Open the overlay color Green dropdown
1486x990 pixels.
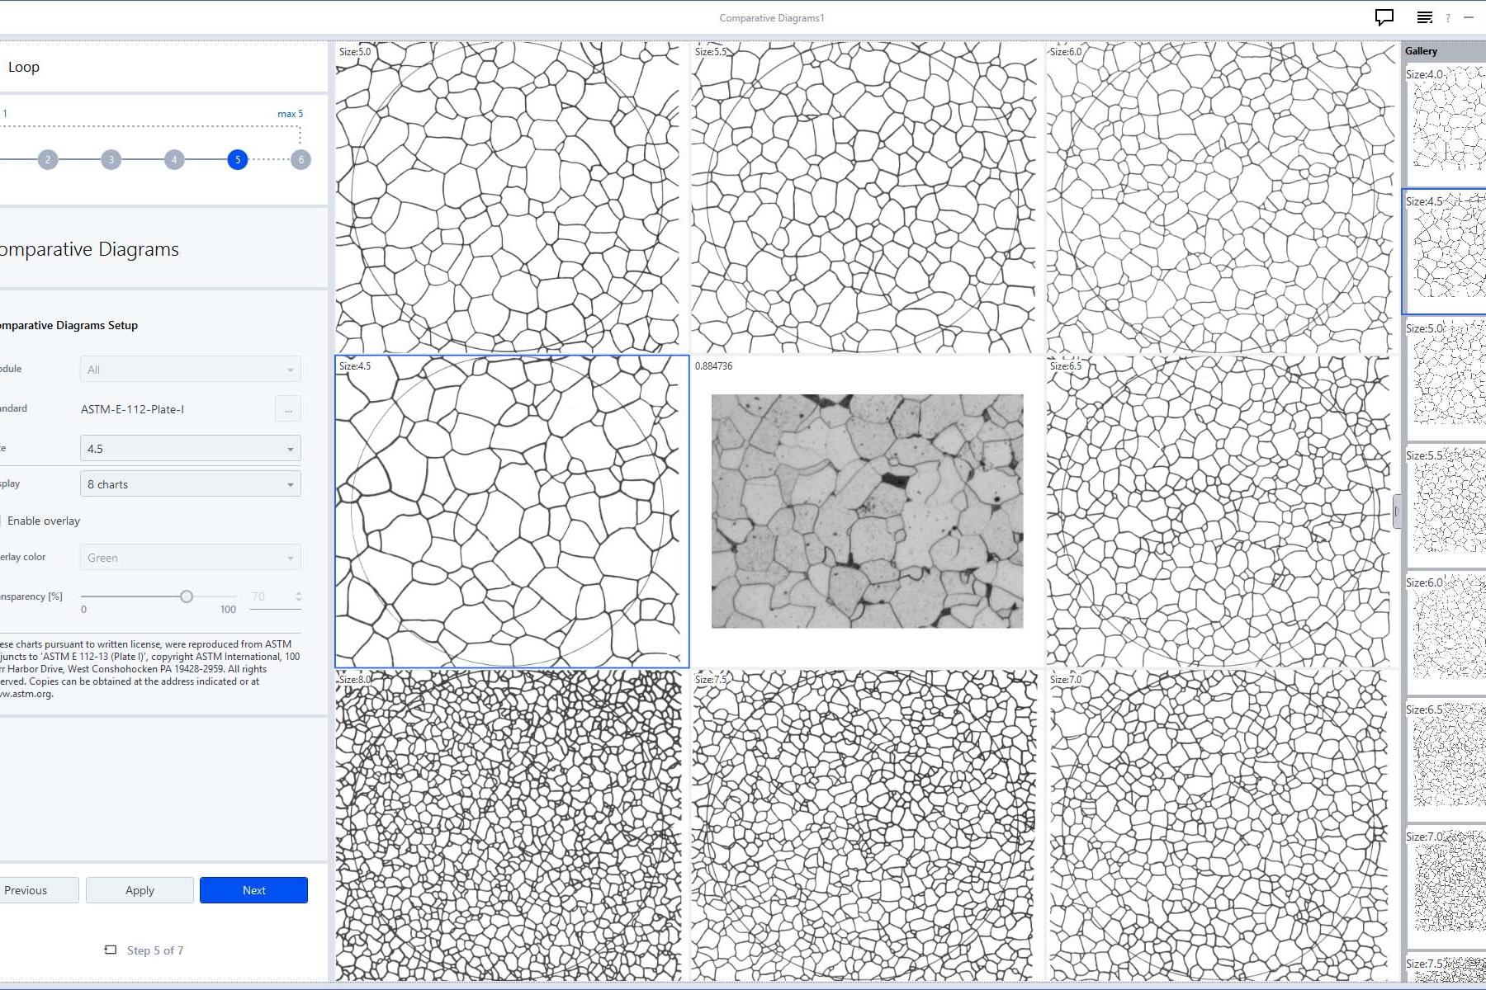point(190,558)
